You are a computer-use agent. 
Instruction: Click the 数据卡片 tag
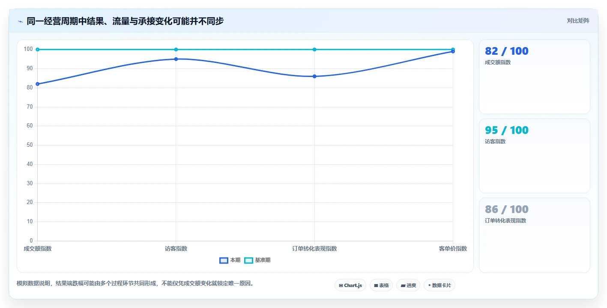tap(440, 285)
